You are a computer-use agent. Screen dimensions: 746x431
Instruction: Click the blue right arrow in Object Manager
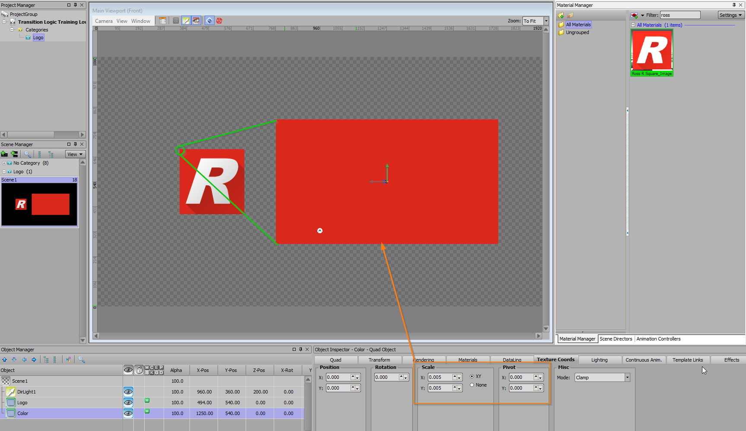34,359
